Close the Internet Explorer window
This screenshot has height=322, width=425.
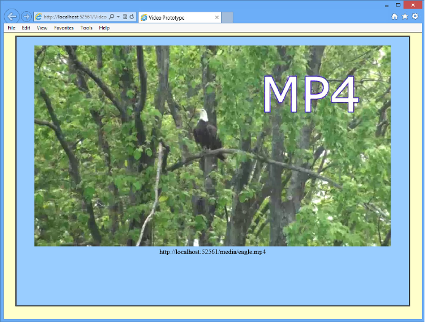[x=413, y=5]
